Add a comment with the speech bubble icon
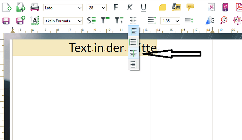Viewport: 242px width, 140px height. tap(190, 7)
